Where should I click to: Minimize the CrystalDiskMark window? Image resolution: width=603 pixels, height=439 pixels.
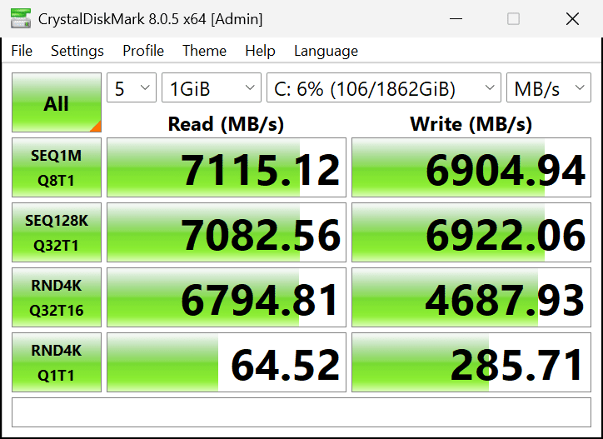[456, 18]
